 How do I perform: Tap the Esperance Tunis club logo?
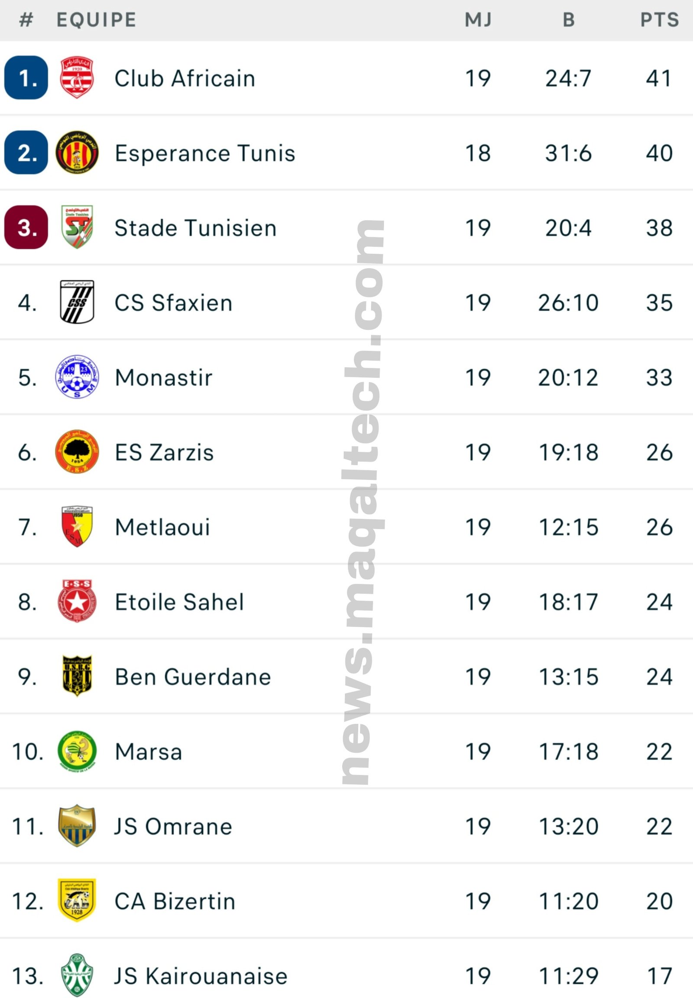point(77,152)
